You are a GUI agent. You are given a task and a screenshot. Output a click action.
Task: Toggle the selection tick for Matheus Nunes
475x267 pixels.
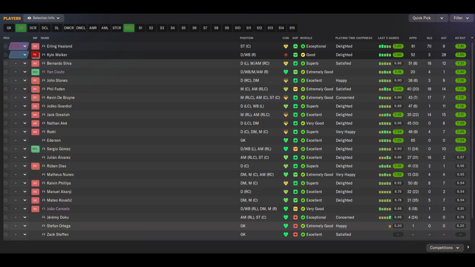pyautogui.click(x=6, y=174)
